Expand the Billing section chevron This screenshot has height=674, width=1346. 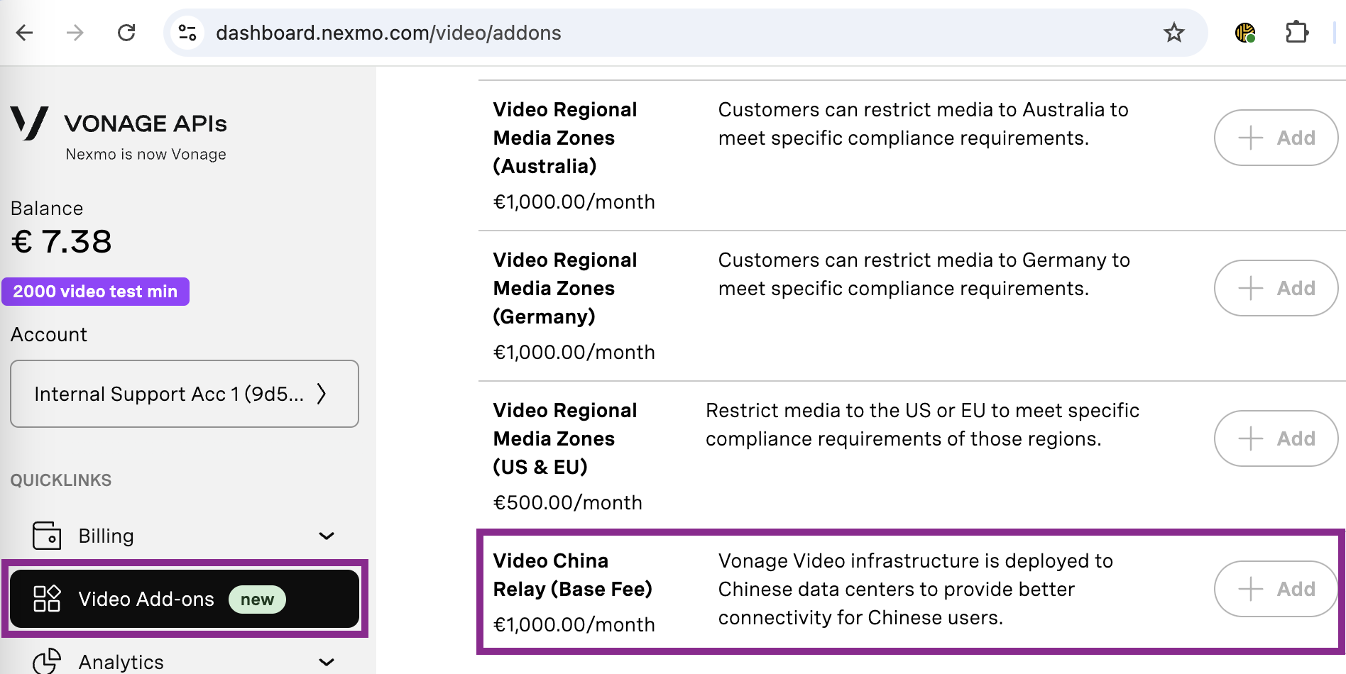(x=327, y=536)
